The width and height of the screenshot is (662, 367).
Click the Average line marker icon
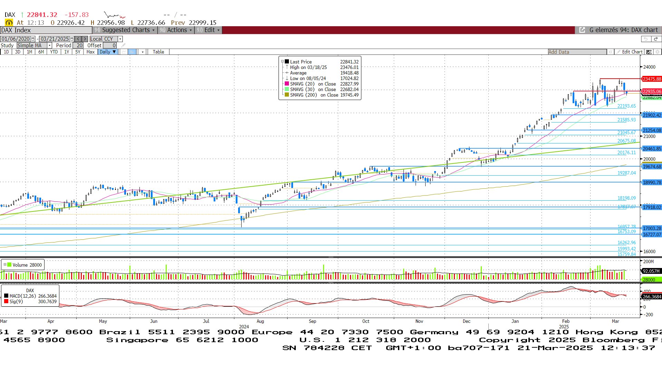pos(287,73)
